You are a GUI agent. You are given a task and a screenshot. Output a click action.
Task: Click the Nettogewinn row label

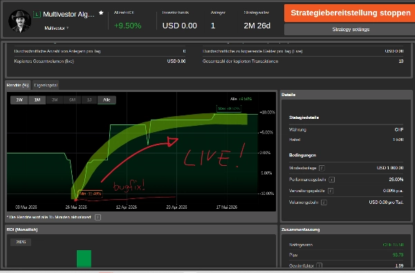click(x=301, y=245)
